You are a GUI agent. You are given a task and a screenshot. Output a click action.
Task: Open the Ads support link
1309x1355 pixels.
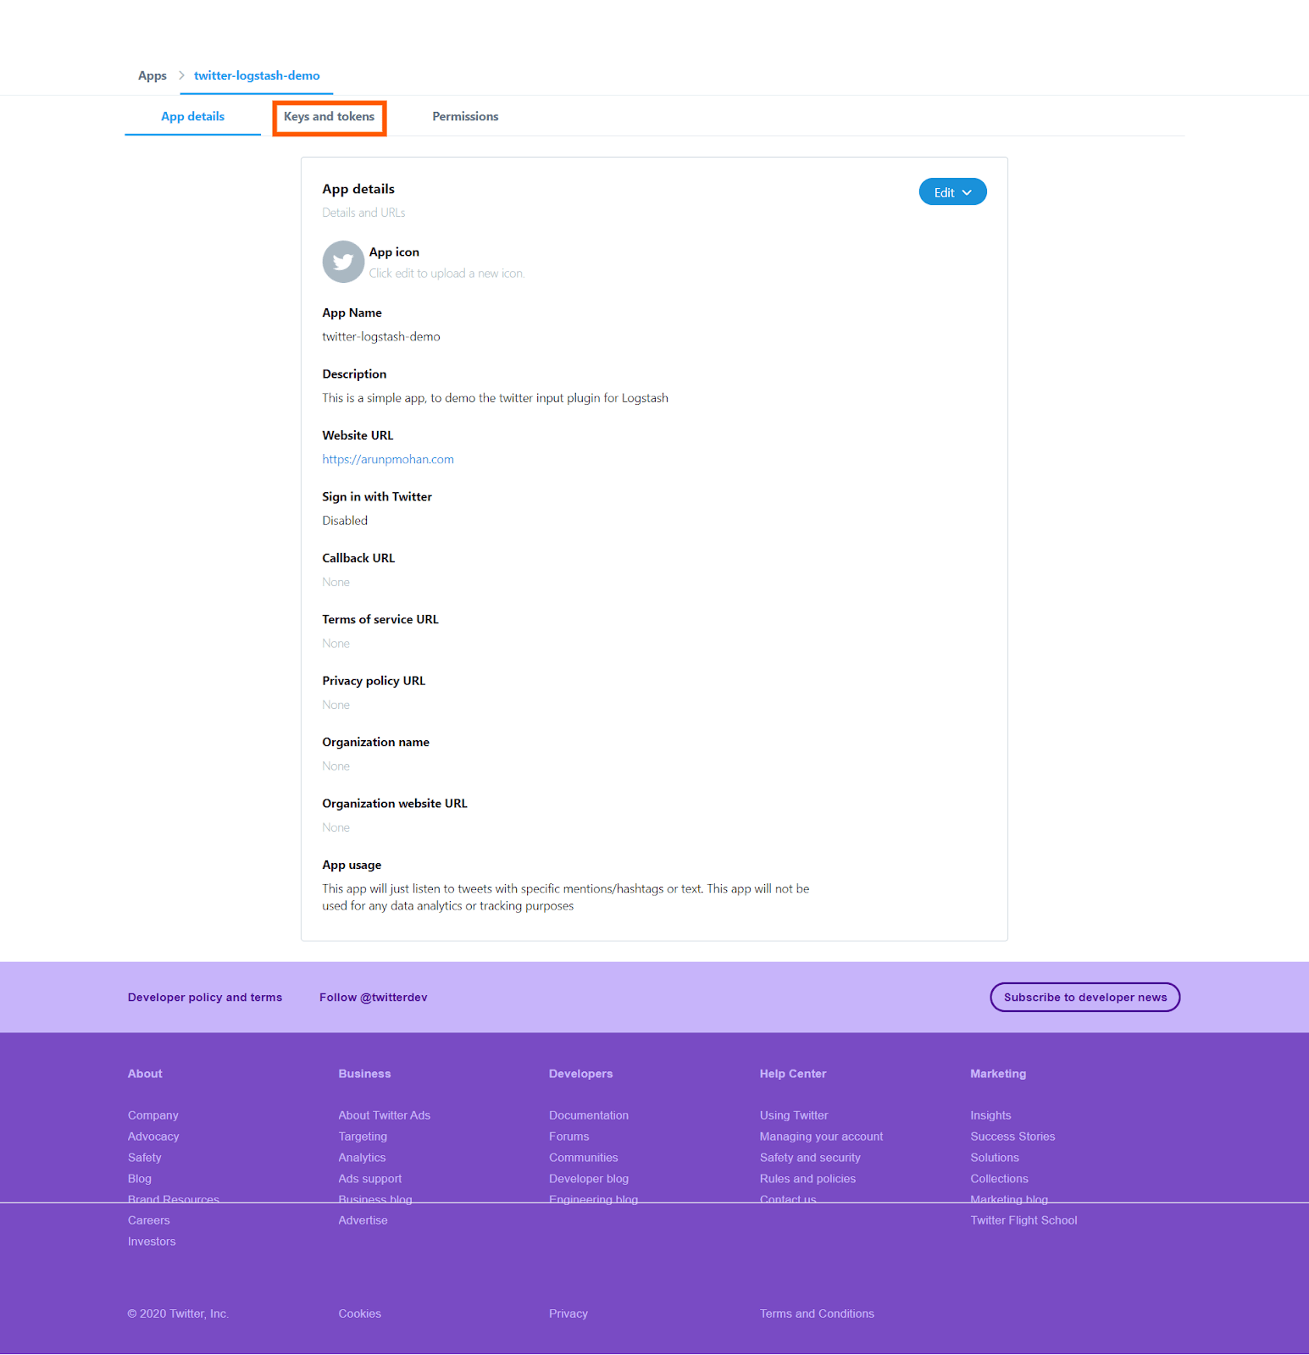pyautogui.click(x=370, y=1179)
